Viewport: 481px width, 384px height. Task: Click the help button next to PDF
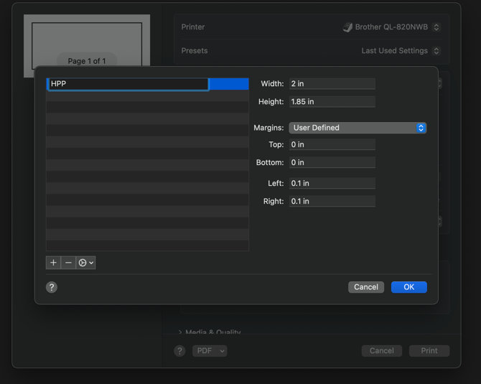(179, 351)
